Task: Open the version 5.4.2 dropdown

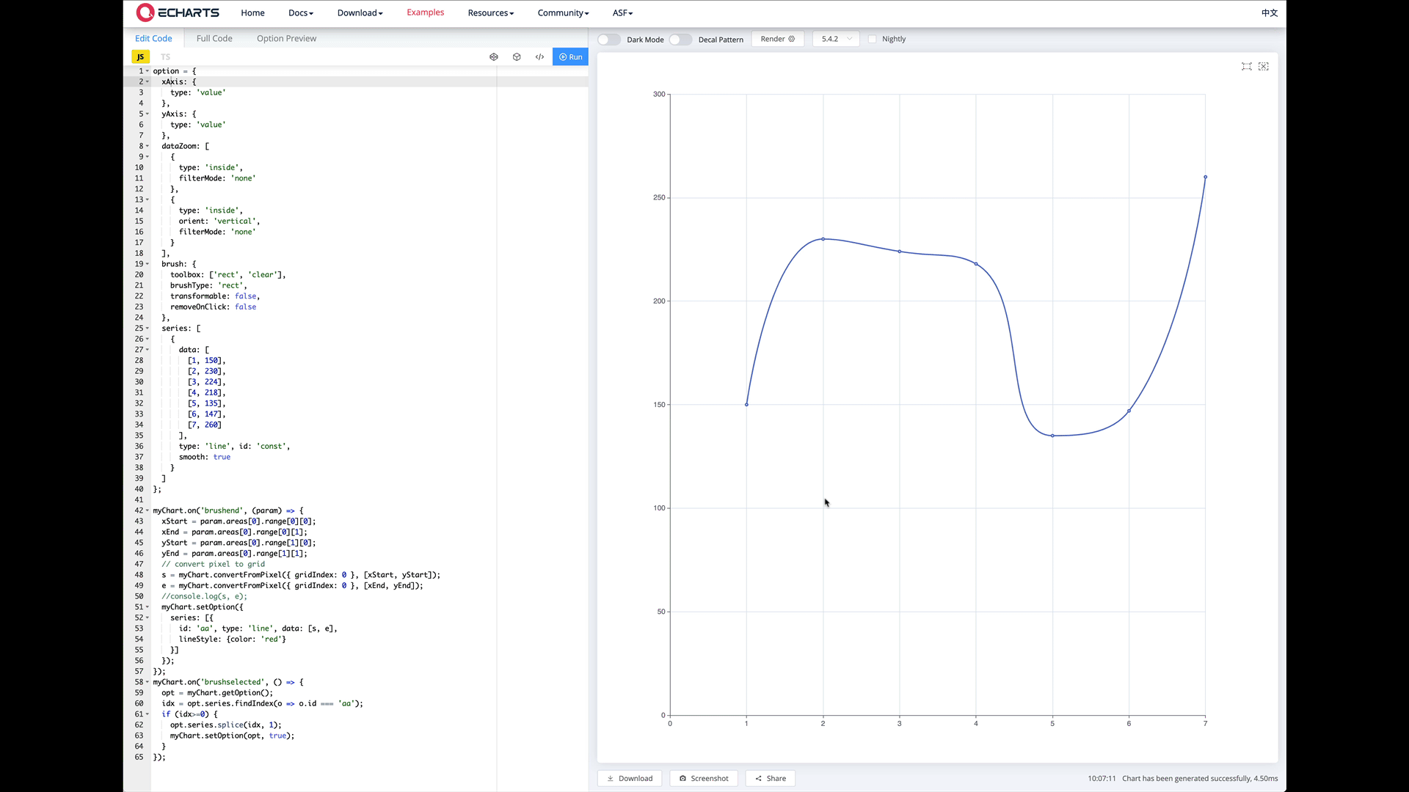Action: (x=836, y=39)
